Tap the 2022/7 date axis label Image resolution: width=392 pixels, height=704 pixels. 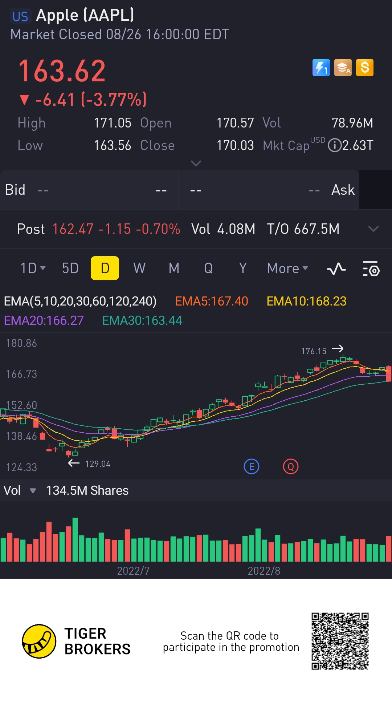133,571
